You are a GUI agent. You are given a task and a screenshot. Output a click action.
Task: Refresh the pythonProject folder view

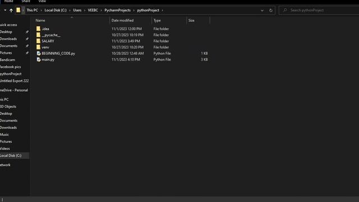click(x=270, y=10)
